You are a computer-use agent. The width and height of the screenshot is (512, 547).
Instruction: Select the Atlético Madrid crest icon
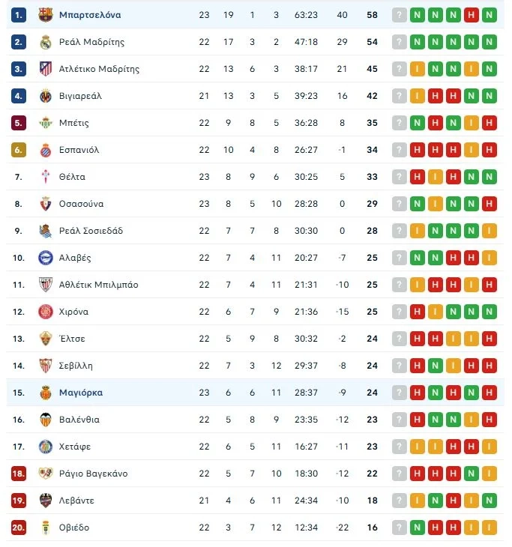pyautogui.click(x=46, y=69)
